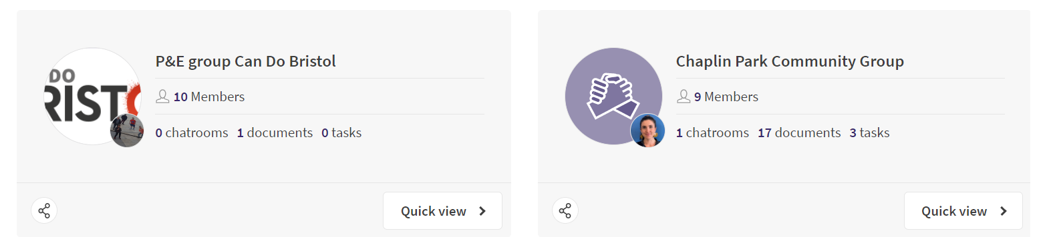The height and width of the screenshot is (251, 1045).
Task: Open the 1 chatrooms in Chaplin Park
Action: click(x=712, y=132)
